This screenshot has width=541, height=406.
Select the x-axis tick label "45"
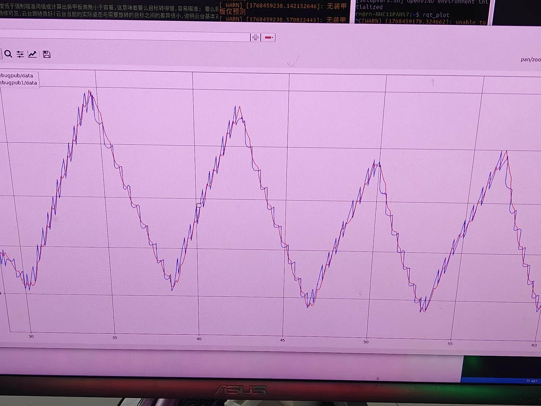282,340
